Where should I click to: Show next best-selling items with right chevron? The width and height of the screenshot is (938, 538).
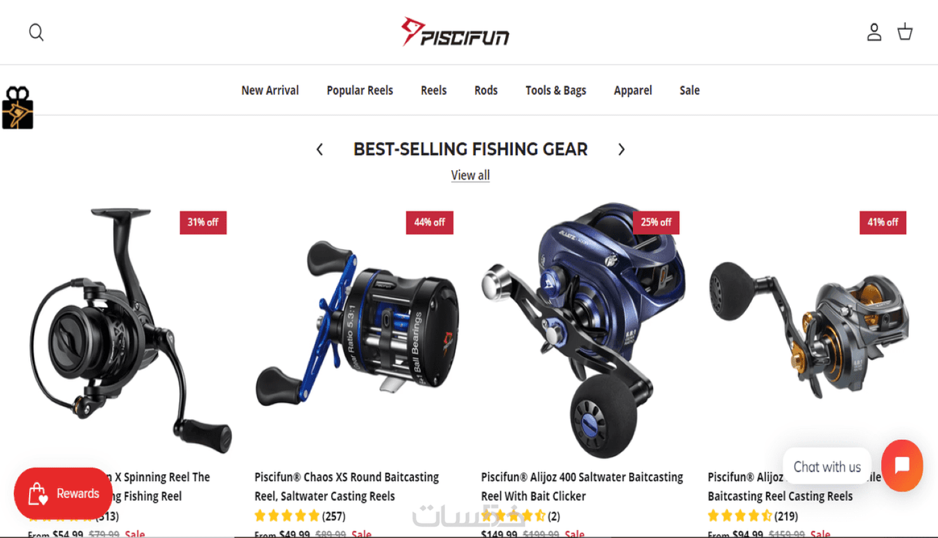pyautogui.click(x=621, y=149)
